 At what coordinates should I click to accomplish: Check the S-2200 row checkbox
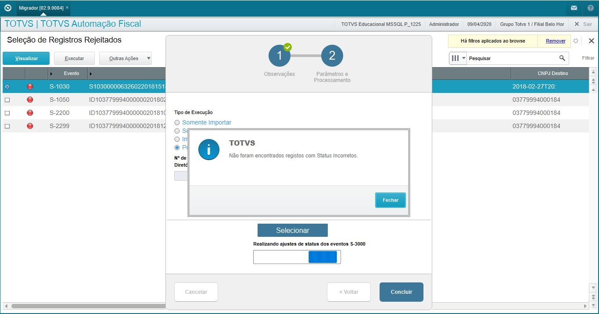7,113
